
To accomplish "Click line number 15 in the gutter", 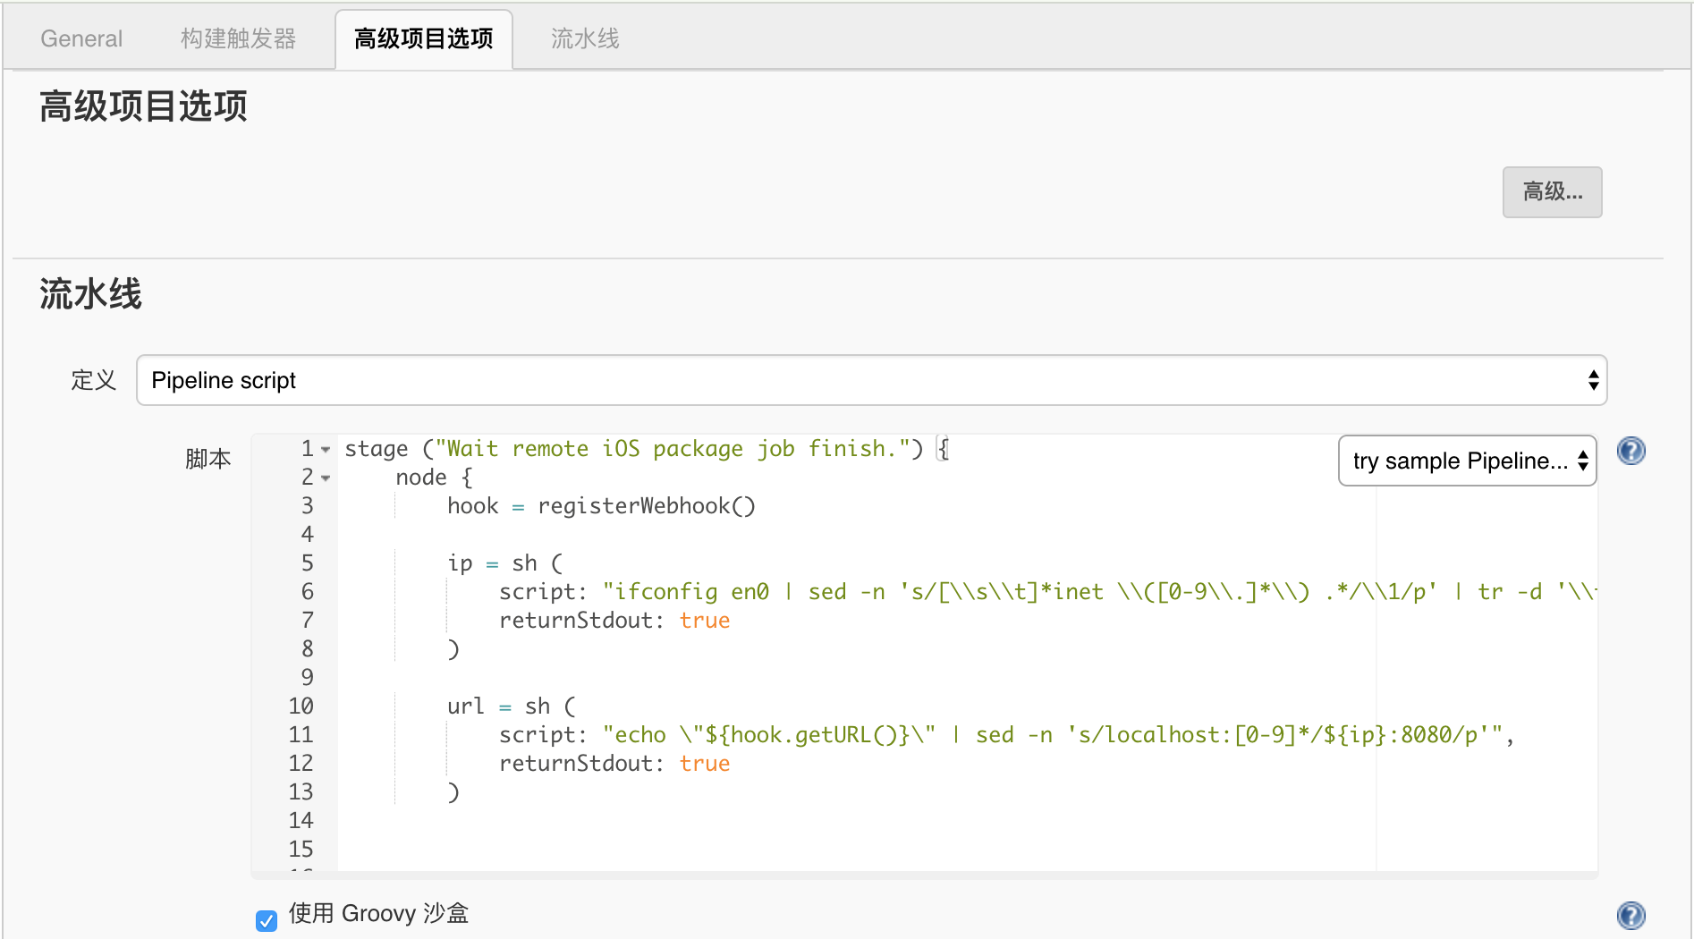I will (x=301, y=849).
